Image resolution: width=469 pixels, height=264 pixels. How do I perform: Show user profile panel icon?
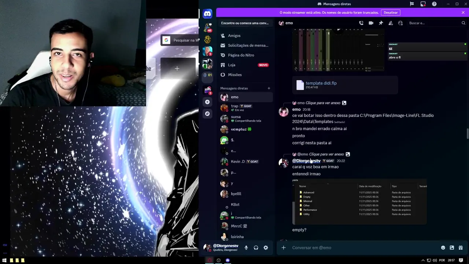tap(400, 23)
